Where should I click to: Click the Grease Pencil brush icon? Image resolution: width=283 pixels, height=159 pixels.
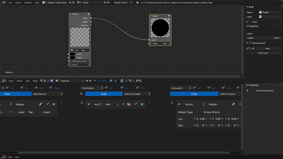(x=248, y=48)
